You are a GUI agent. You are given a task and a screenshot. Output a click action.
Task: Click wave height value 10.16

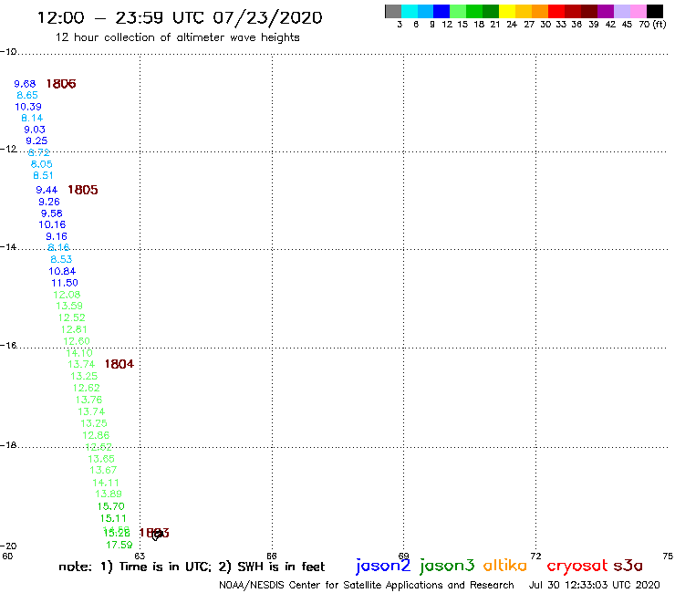coord(53,224)
